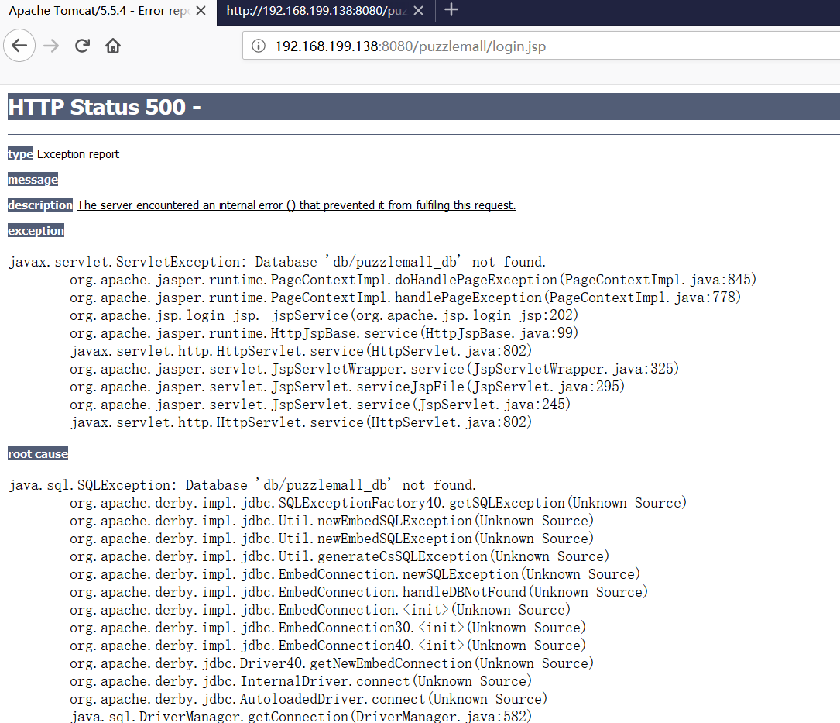
Task: Close the Apache Tomcat error report tab
Action: pyautogui.click(x=201, y=12)
